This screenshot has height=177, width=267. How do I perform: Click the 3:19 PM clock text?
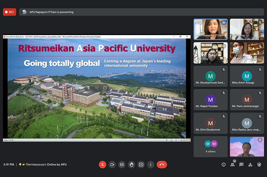(x=9, y=165)
